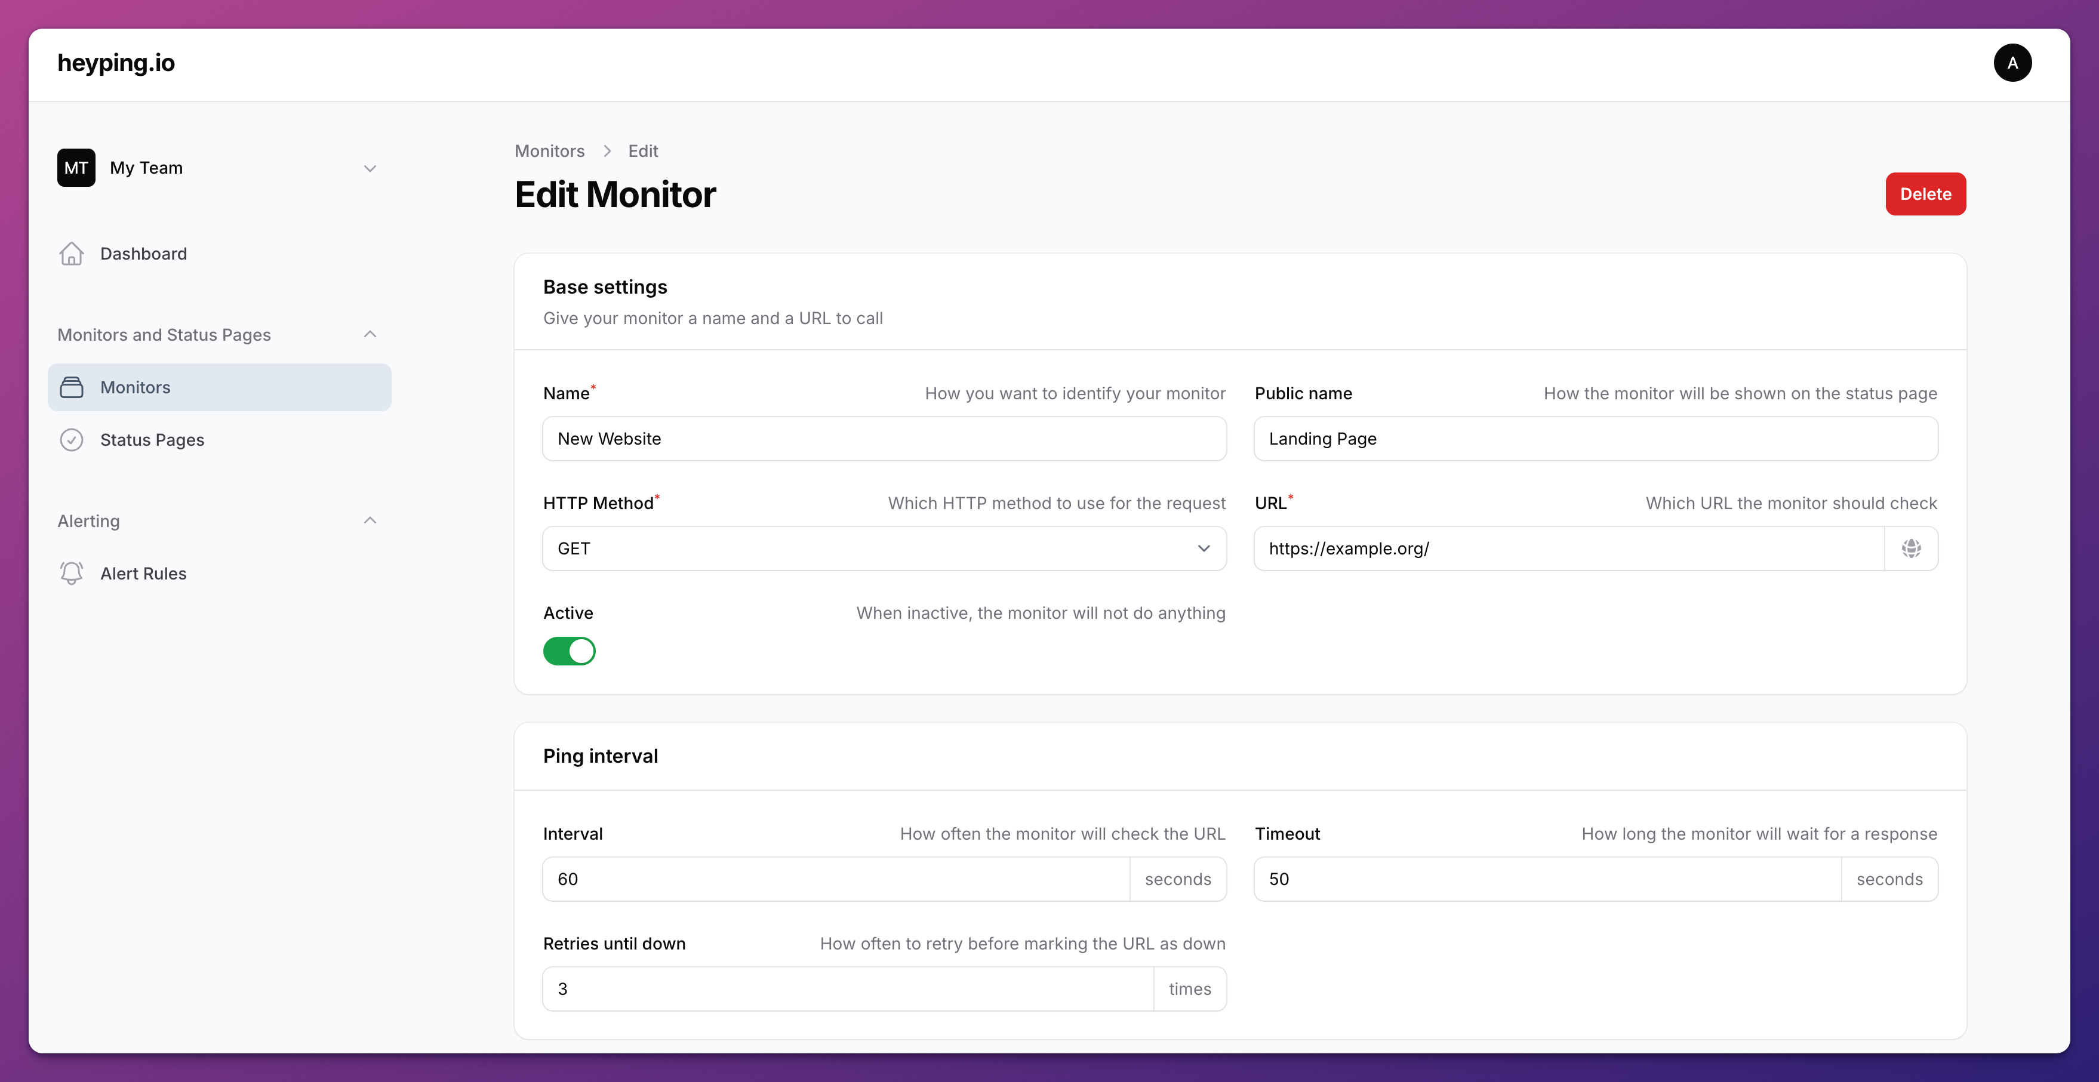2099x1082 pixels.
Task: Expand the My Team switcher
Action: click(370, 169)
